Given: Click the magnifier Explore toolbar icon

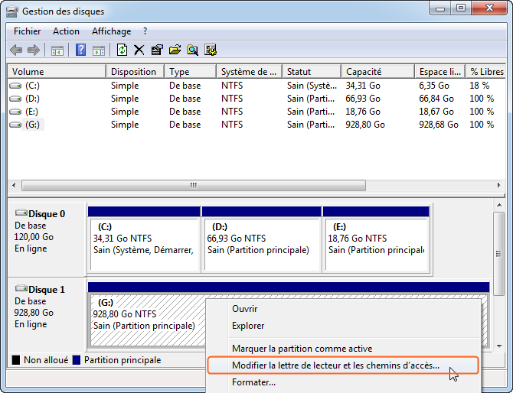Looking at the screenshot, I should click(x=192, y=50).
